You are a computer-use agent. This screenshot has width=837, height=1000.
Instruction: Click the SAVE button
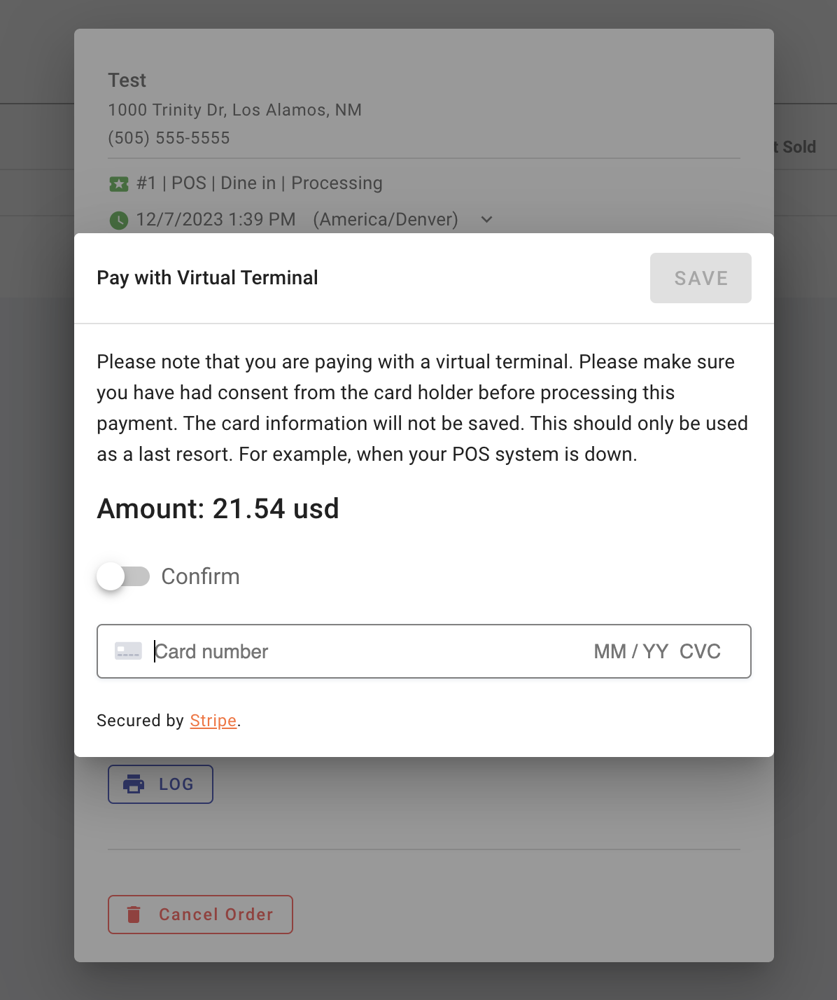tap(701, 277)
